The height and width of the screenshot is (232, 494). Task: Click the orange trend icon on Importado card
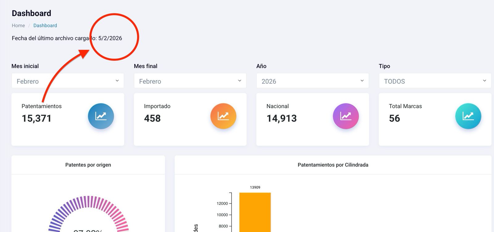(x=223, y=116)
